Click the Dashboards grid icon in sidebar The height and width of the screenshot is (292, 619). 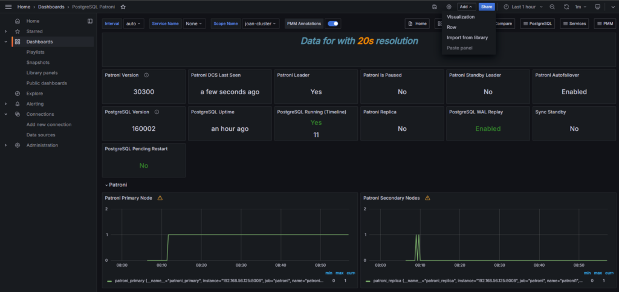click(x=18, y=42)
